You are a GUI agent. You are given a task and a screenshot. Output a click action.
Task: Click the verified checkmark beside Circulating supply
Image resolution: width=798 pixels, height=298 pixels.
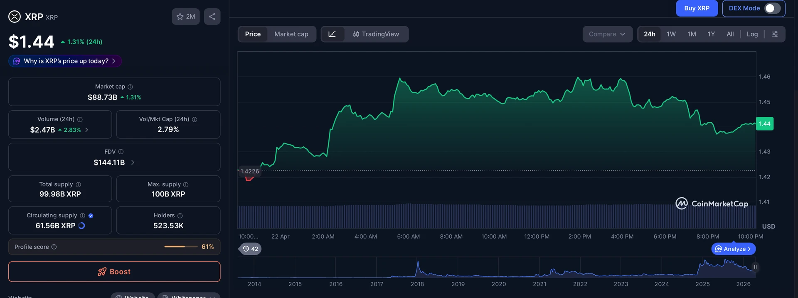click(x=91, y=216)
